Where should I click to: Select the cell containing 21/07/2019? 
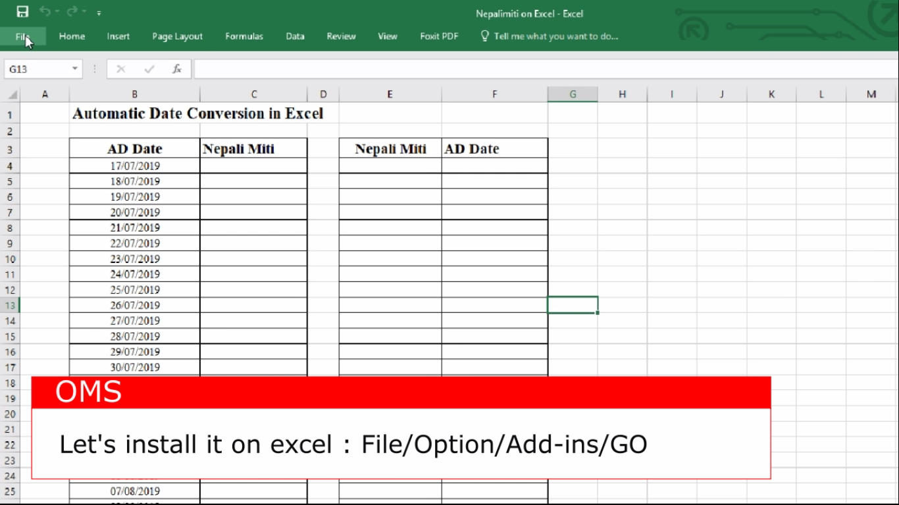[134, 228]
